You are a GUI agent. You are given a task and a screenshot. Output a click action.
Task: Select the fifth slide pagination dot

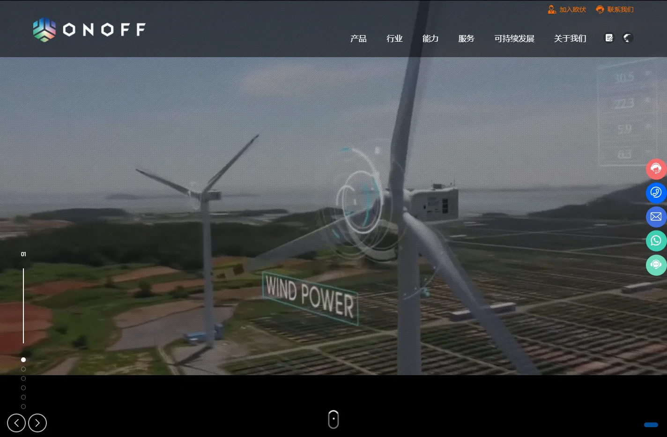click(23, 397)
